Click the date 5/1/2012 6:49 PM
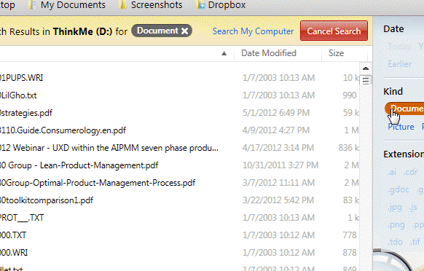Screen dimensions: 424x271 click(276, 113)
